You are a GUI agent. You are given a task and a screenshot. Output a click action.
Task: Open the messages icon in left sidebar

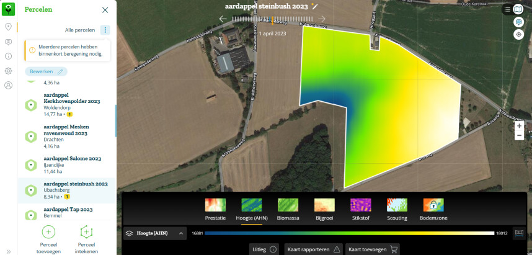(9, 42)
